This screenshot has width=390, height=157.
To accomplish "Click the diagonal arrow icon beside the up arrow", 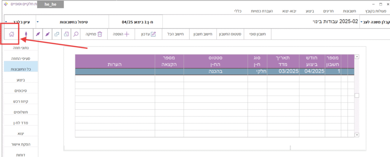I will [x=37, y=34].
